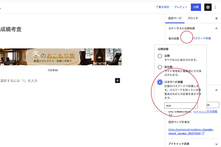
Task: Open the three-dot options menu
Action: [216, 7]
